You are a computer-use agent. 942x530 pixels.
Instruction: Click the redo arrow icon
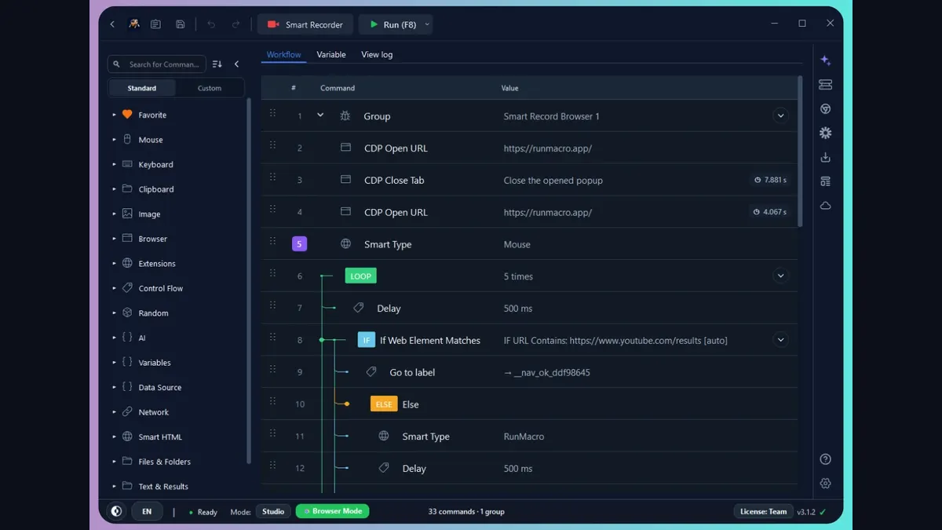pyautogui.click(x=235, y=24)
